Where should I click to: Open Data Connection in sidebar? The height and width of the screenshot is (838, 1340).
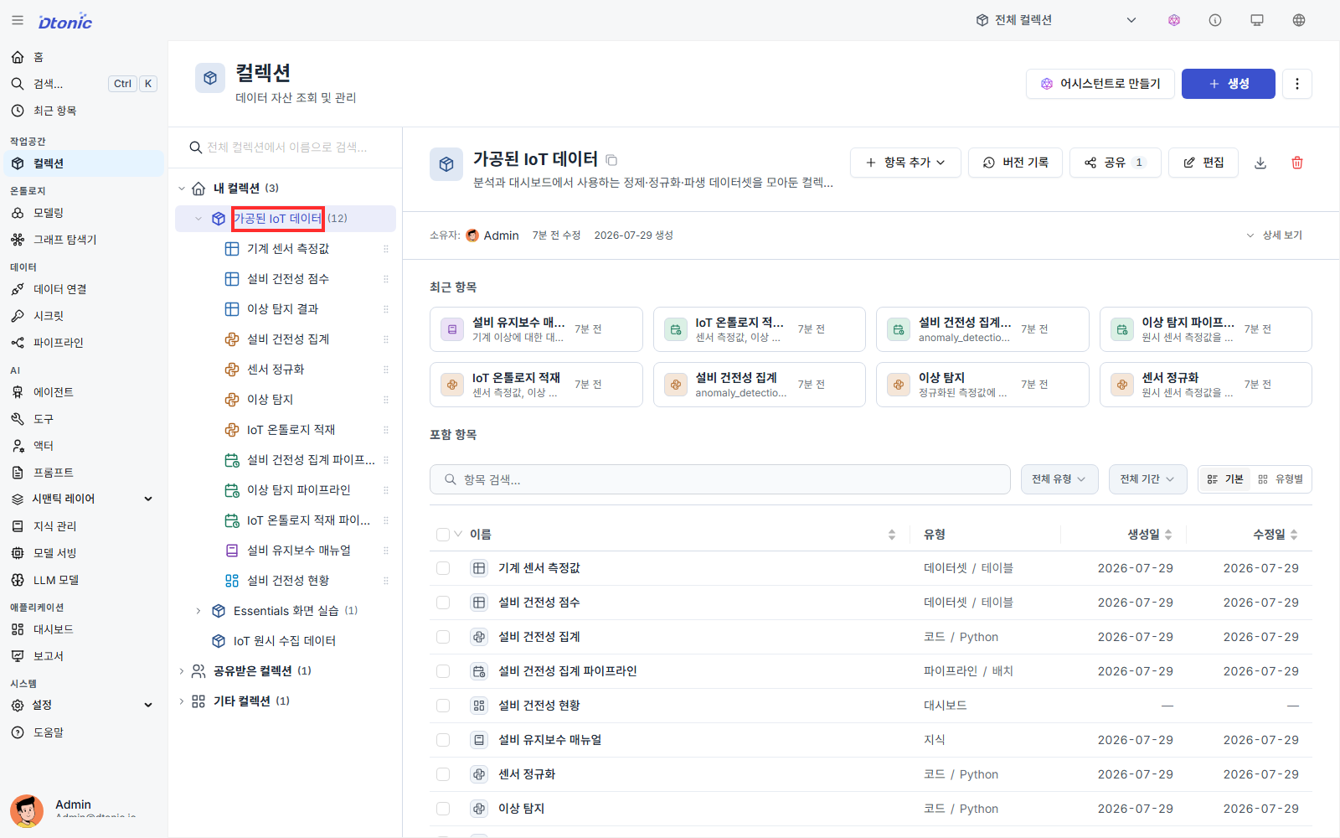pos(82,289)
